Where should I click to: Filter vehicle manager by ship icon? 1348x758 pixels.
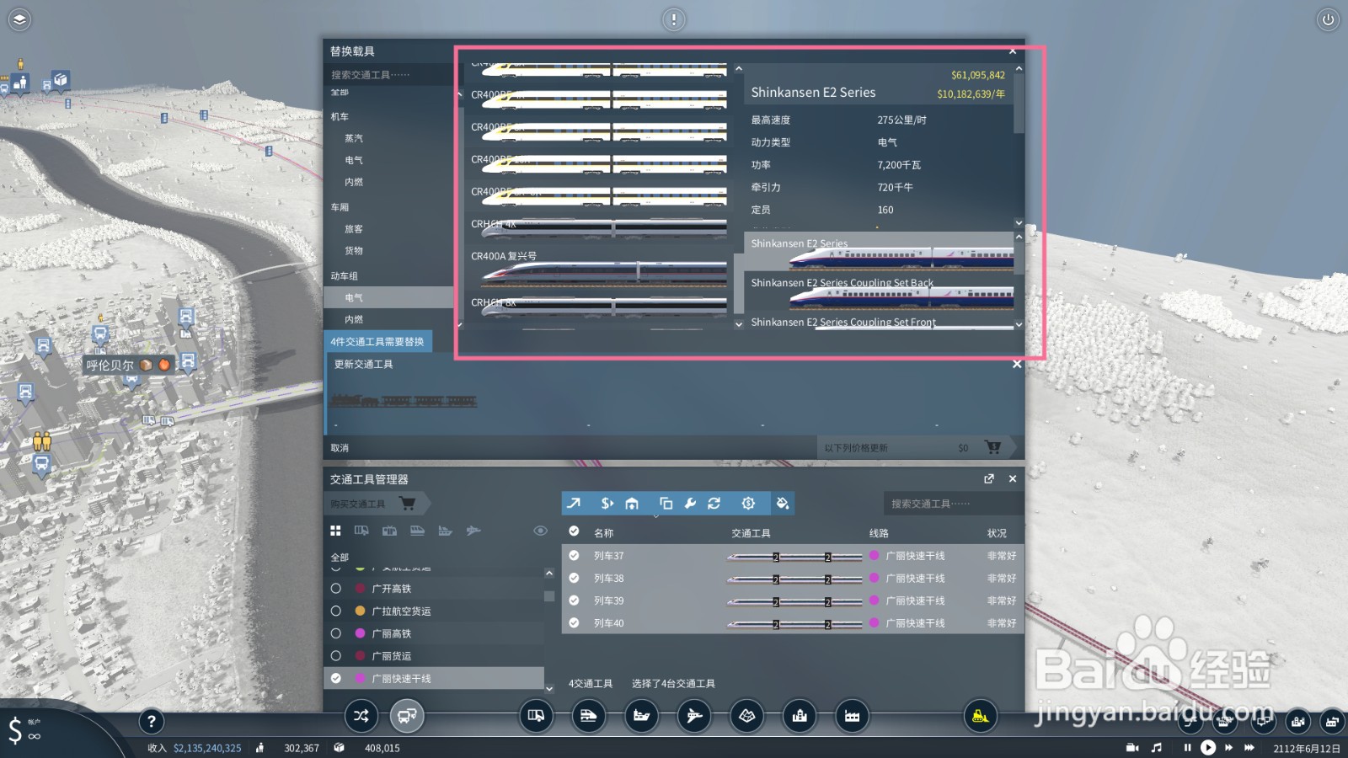pos(445,531)
